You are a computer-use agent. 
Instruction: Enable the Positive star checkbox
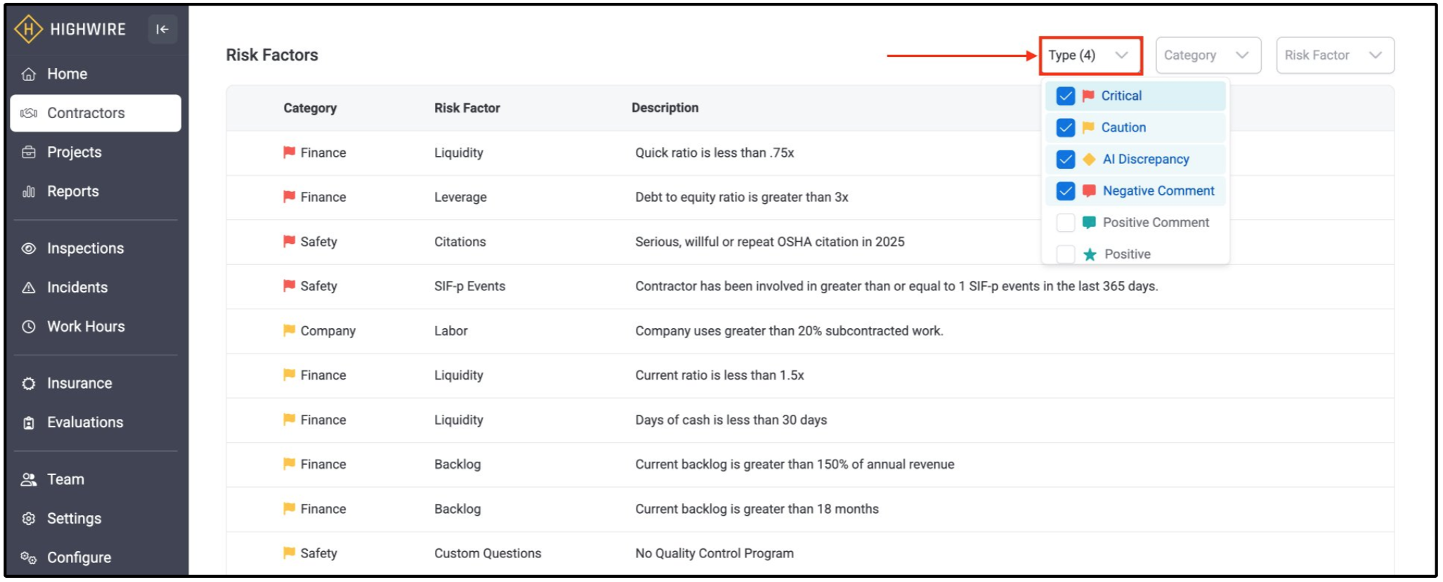[x=1065, y=254]
